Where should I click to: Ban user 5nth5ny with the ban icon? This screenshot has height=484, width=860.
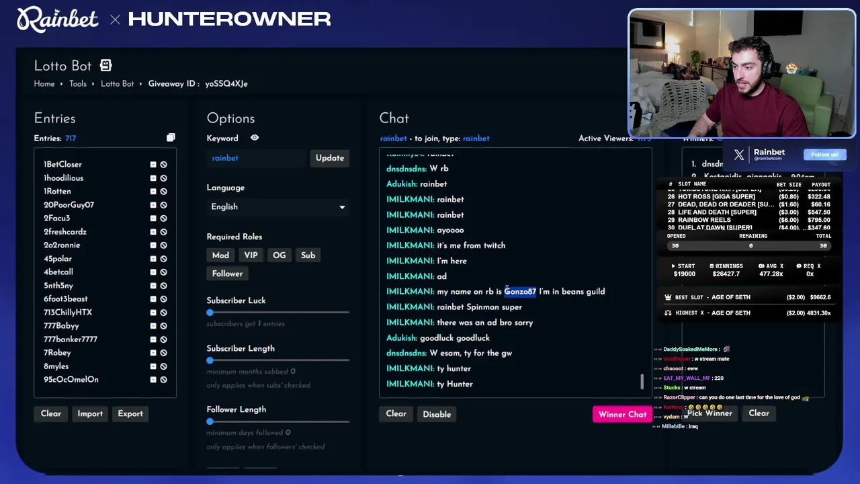pos(163,286)
